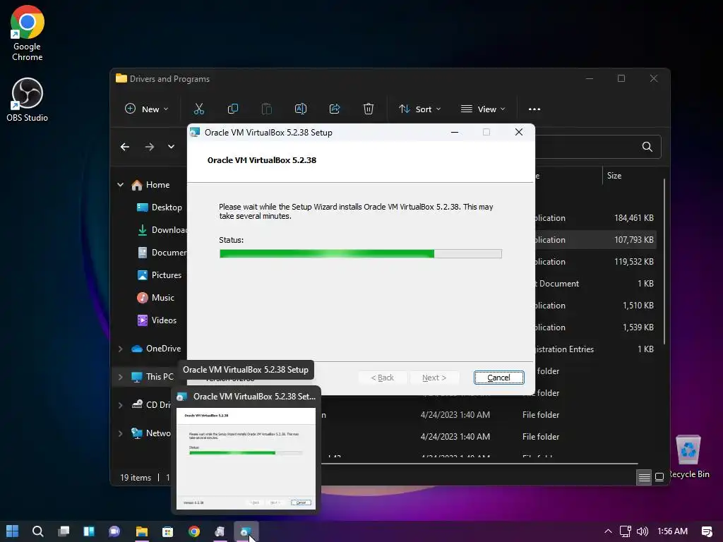Open the See more ellipsis menu in Explorer
The image size is (723, 542).
point(534,109)
